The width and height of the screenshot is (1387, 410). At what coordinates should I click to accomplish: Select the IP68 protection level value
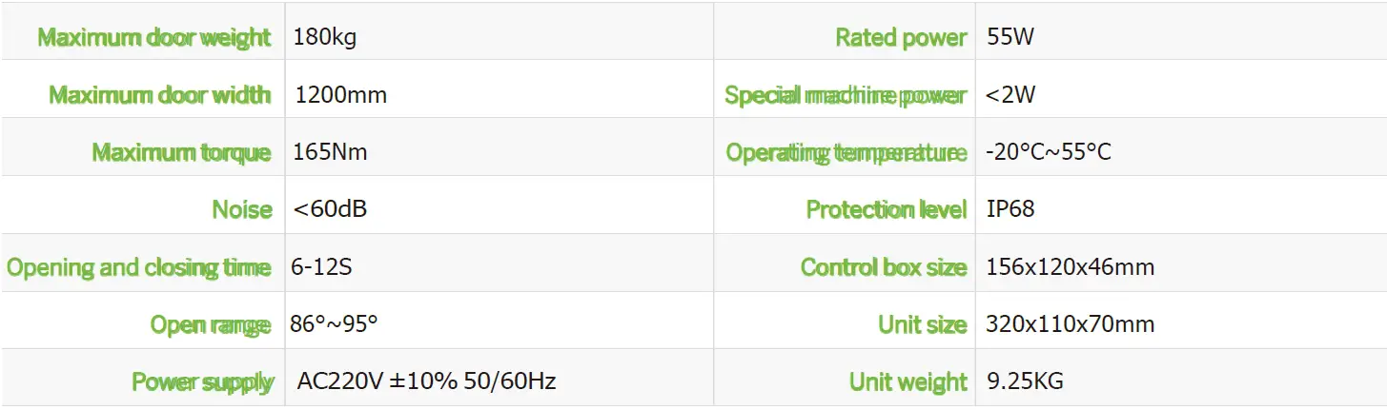(1010, 210)
